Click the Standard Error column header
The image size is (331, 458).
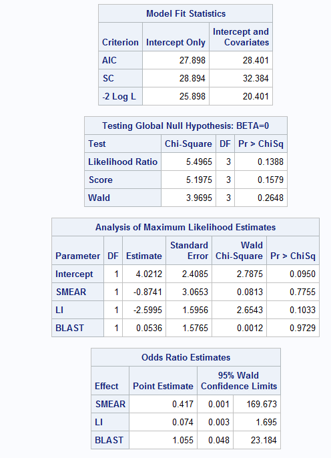[x=189, y=250]
